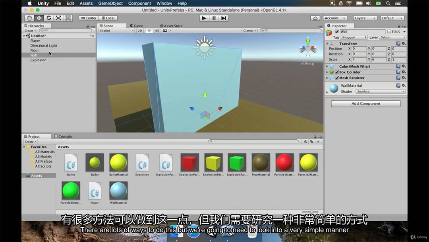Open WallMaterial gear settings

click(x=404, y=86)
